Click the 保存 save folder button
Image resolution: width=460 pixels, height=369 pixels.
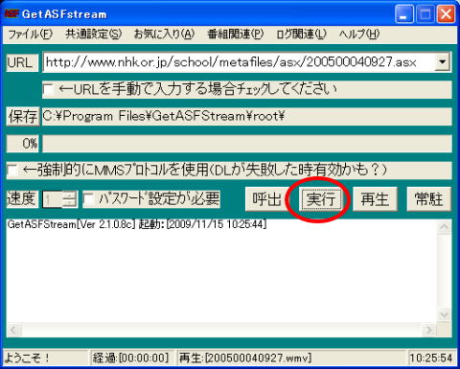point(23,116)
